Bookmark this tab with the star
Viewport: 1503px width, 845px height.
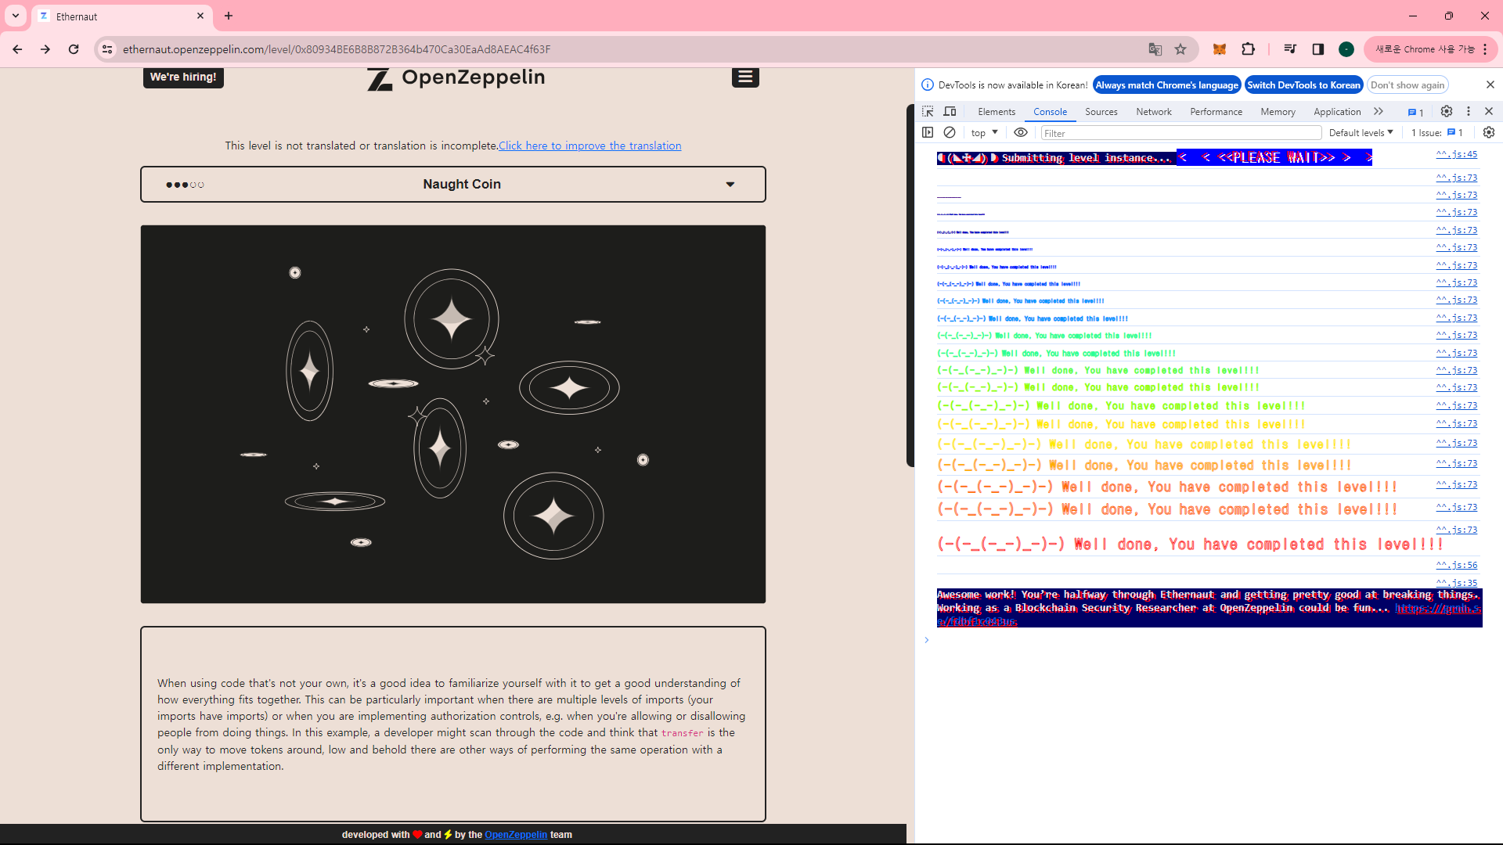1180,49
